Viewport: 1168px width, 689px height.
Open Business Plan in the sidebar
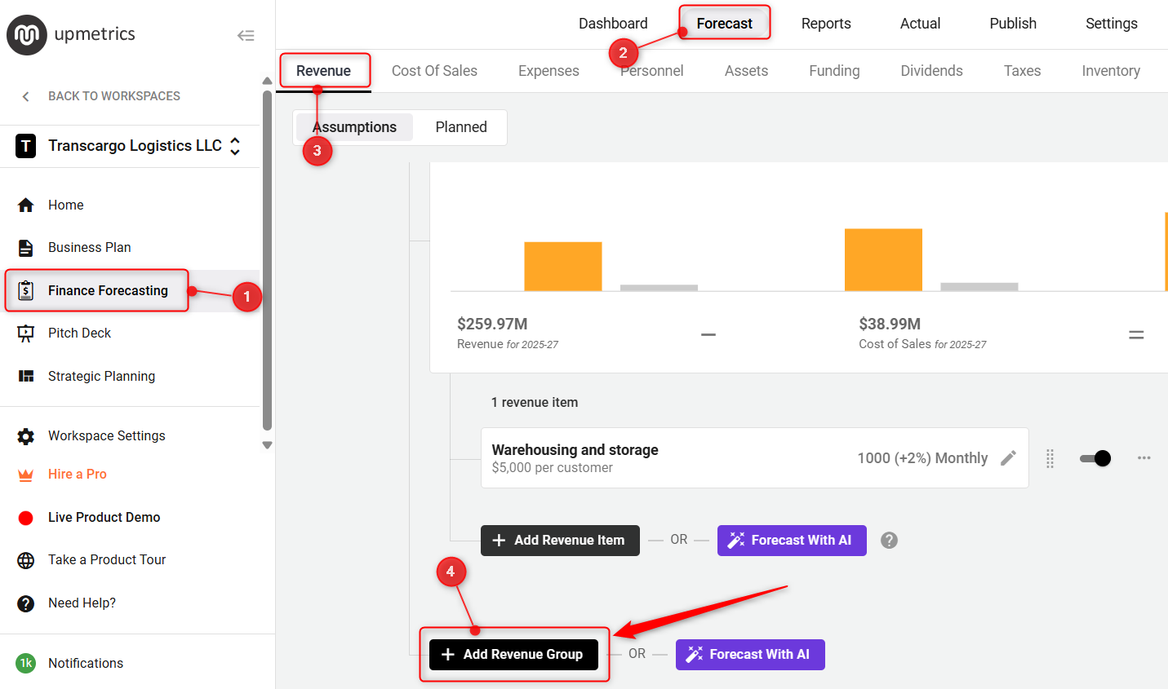[90, 248]
